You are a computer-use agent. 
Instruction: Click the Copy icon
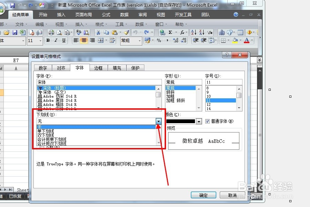(x=106, y=32)
